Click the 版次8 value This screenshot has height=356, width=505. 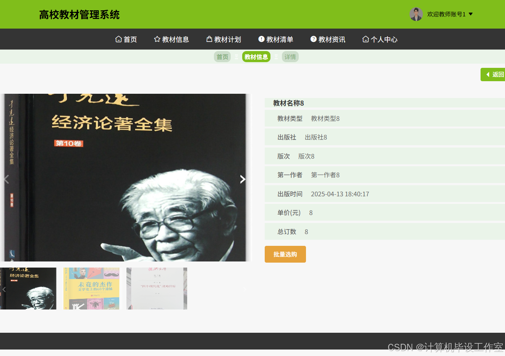(x=306, y=156)
